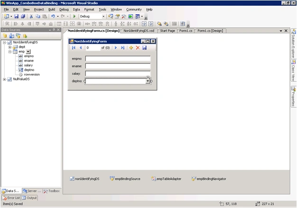Open the deptno combo box smart tag
Viewport: 297px width, 209px height.
tap(148, 77)
